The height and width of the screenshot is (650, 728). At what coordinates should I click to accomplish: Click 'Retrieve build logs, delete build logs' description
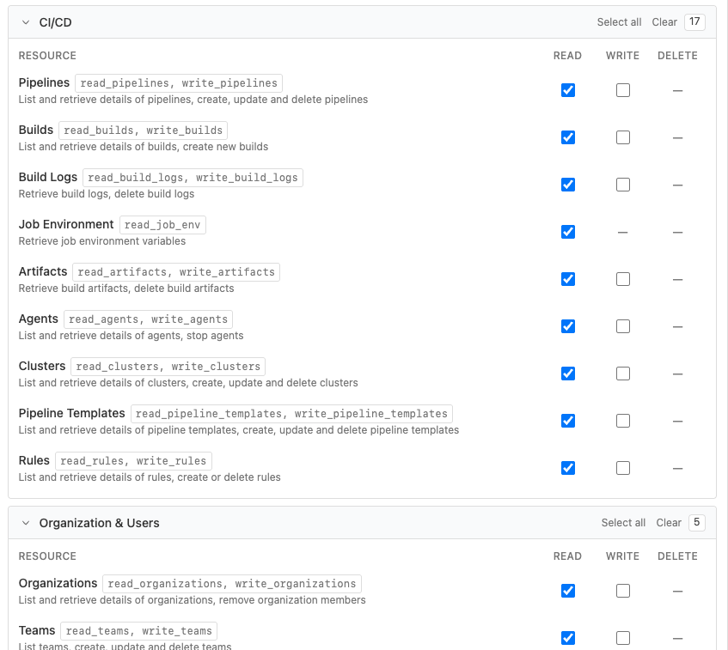(x=107, y=194)
